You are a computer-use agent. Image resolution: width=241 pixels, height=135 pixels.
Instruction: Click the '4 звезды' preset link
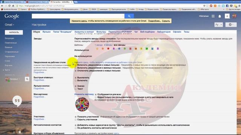pos(108,45)
